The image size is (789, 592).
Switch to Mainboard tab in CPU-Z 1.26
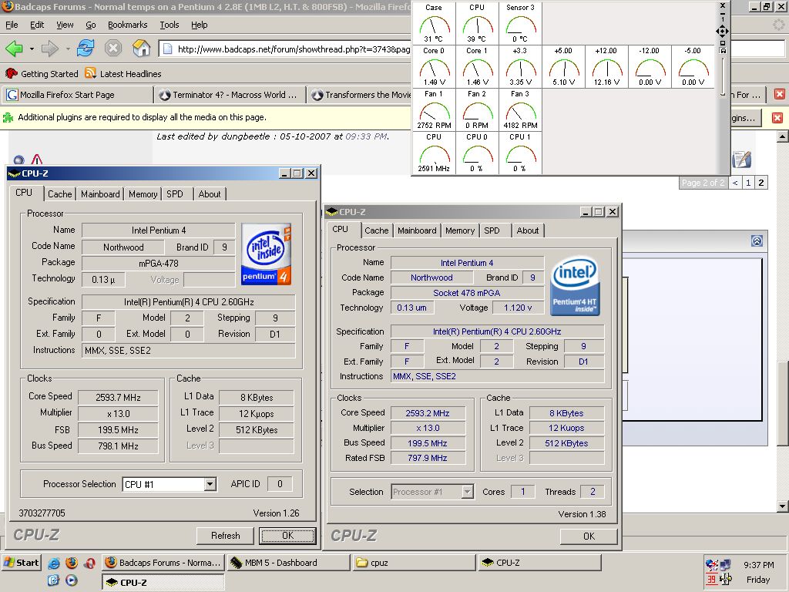(x=100, y=194)
